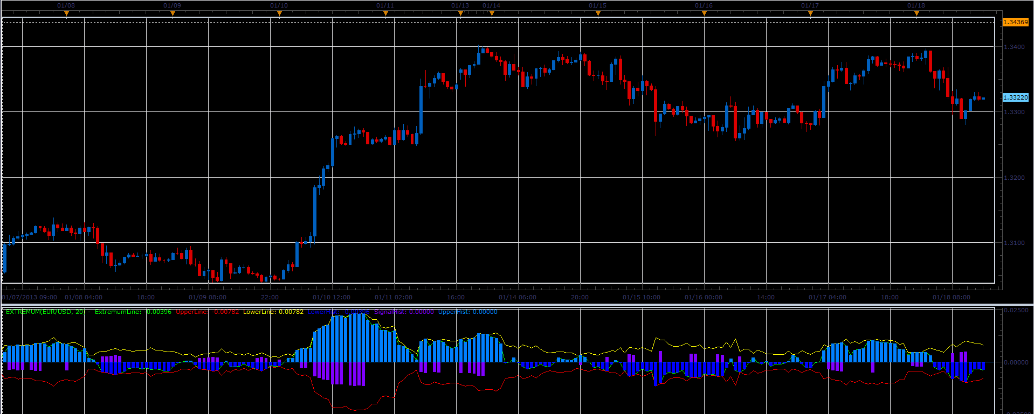Click the 1.3400 price axis value

pos(1014,47)
